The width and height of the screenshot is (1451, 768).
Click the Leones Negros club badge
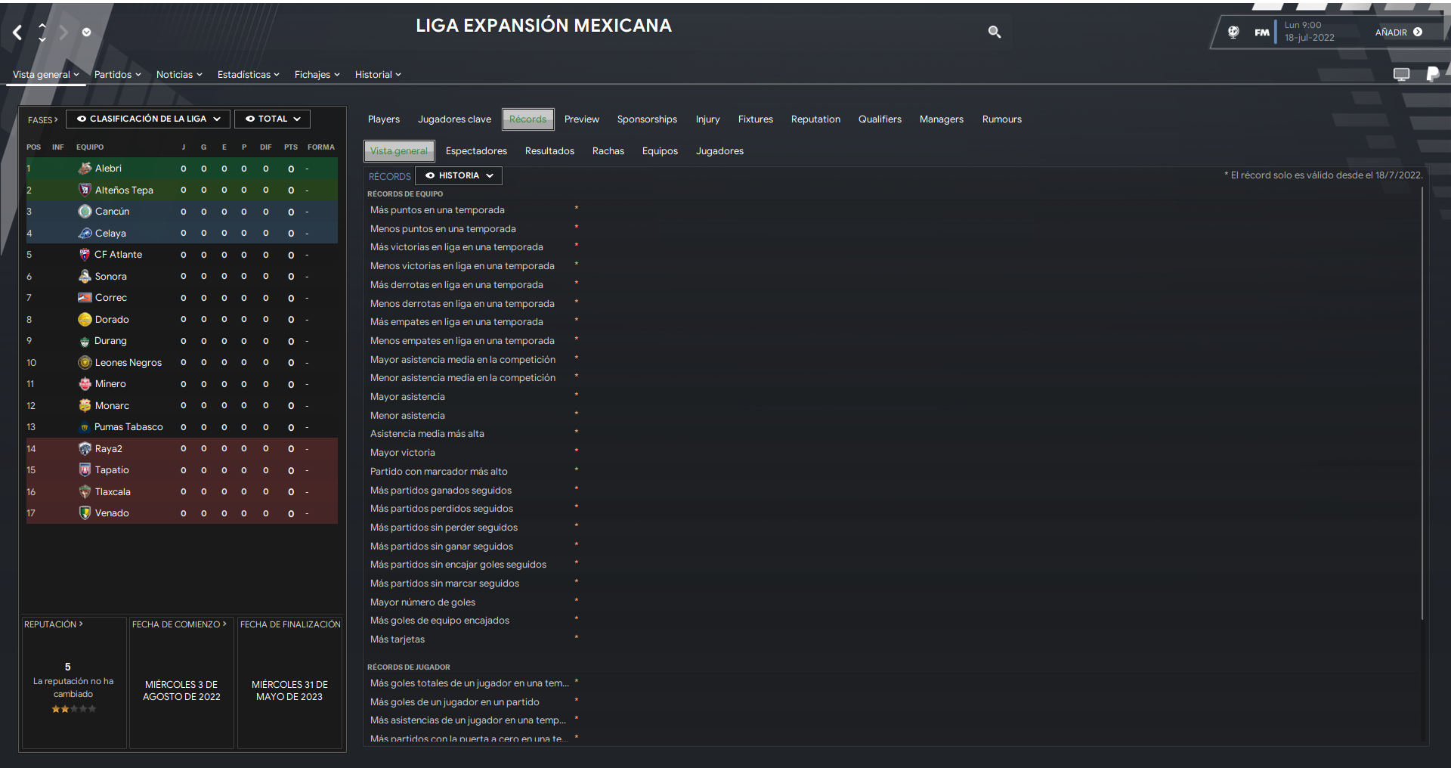coord(85,362)
